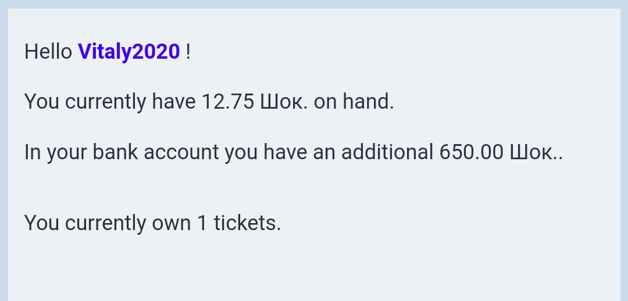Click the 650.00 bank balance amount
The width and height of the screenshot is (628, 301).
pos(471,152)
